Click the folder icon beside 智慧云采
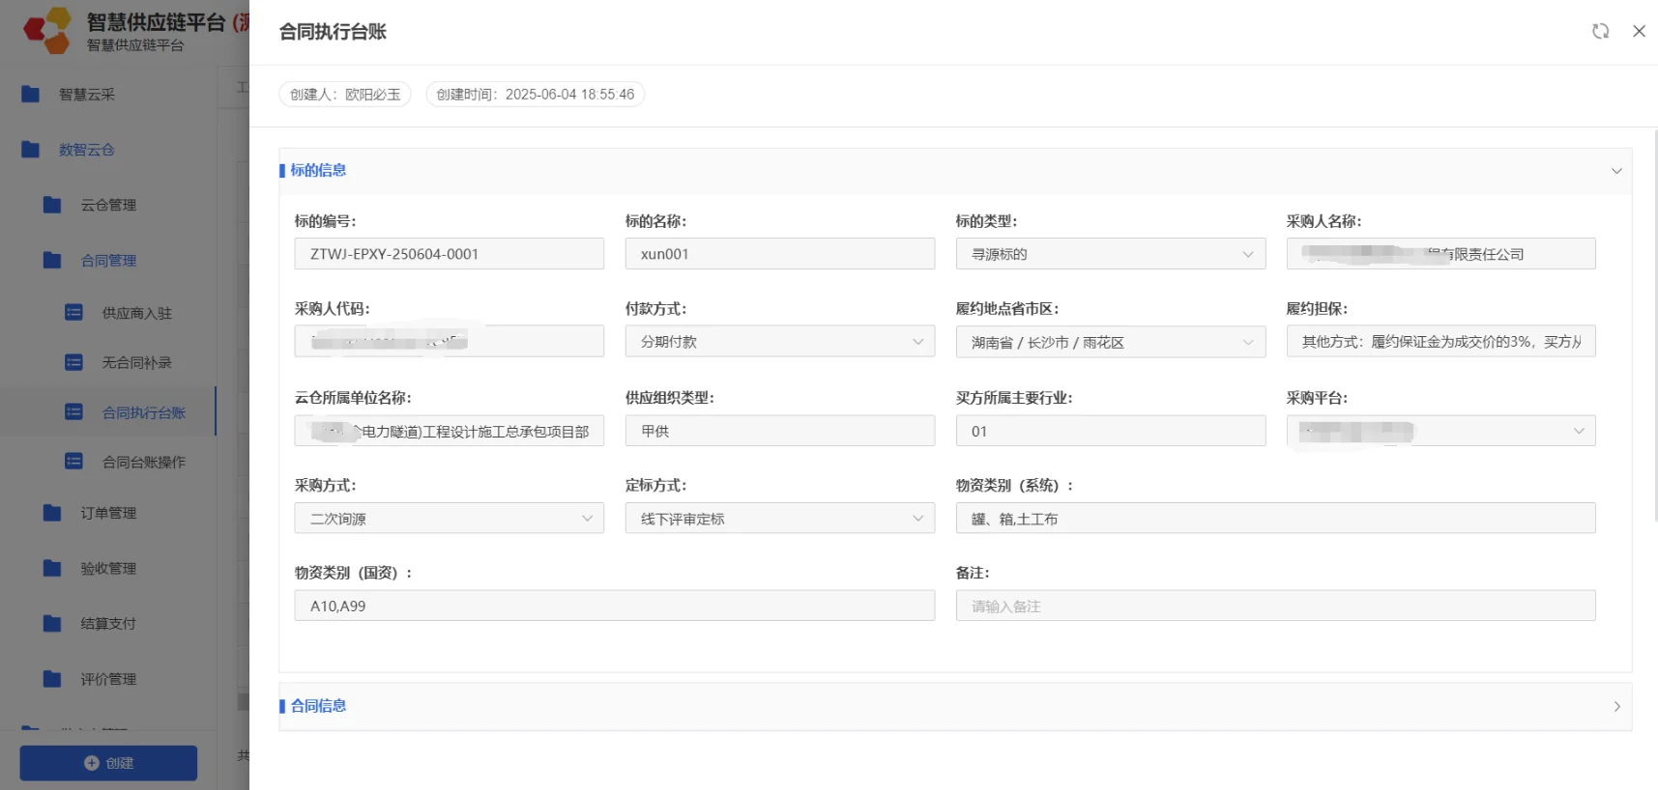 [31, 94]
